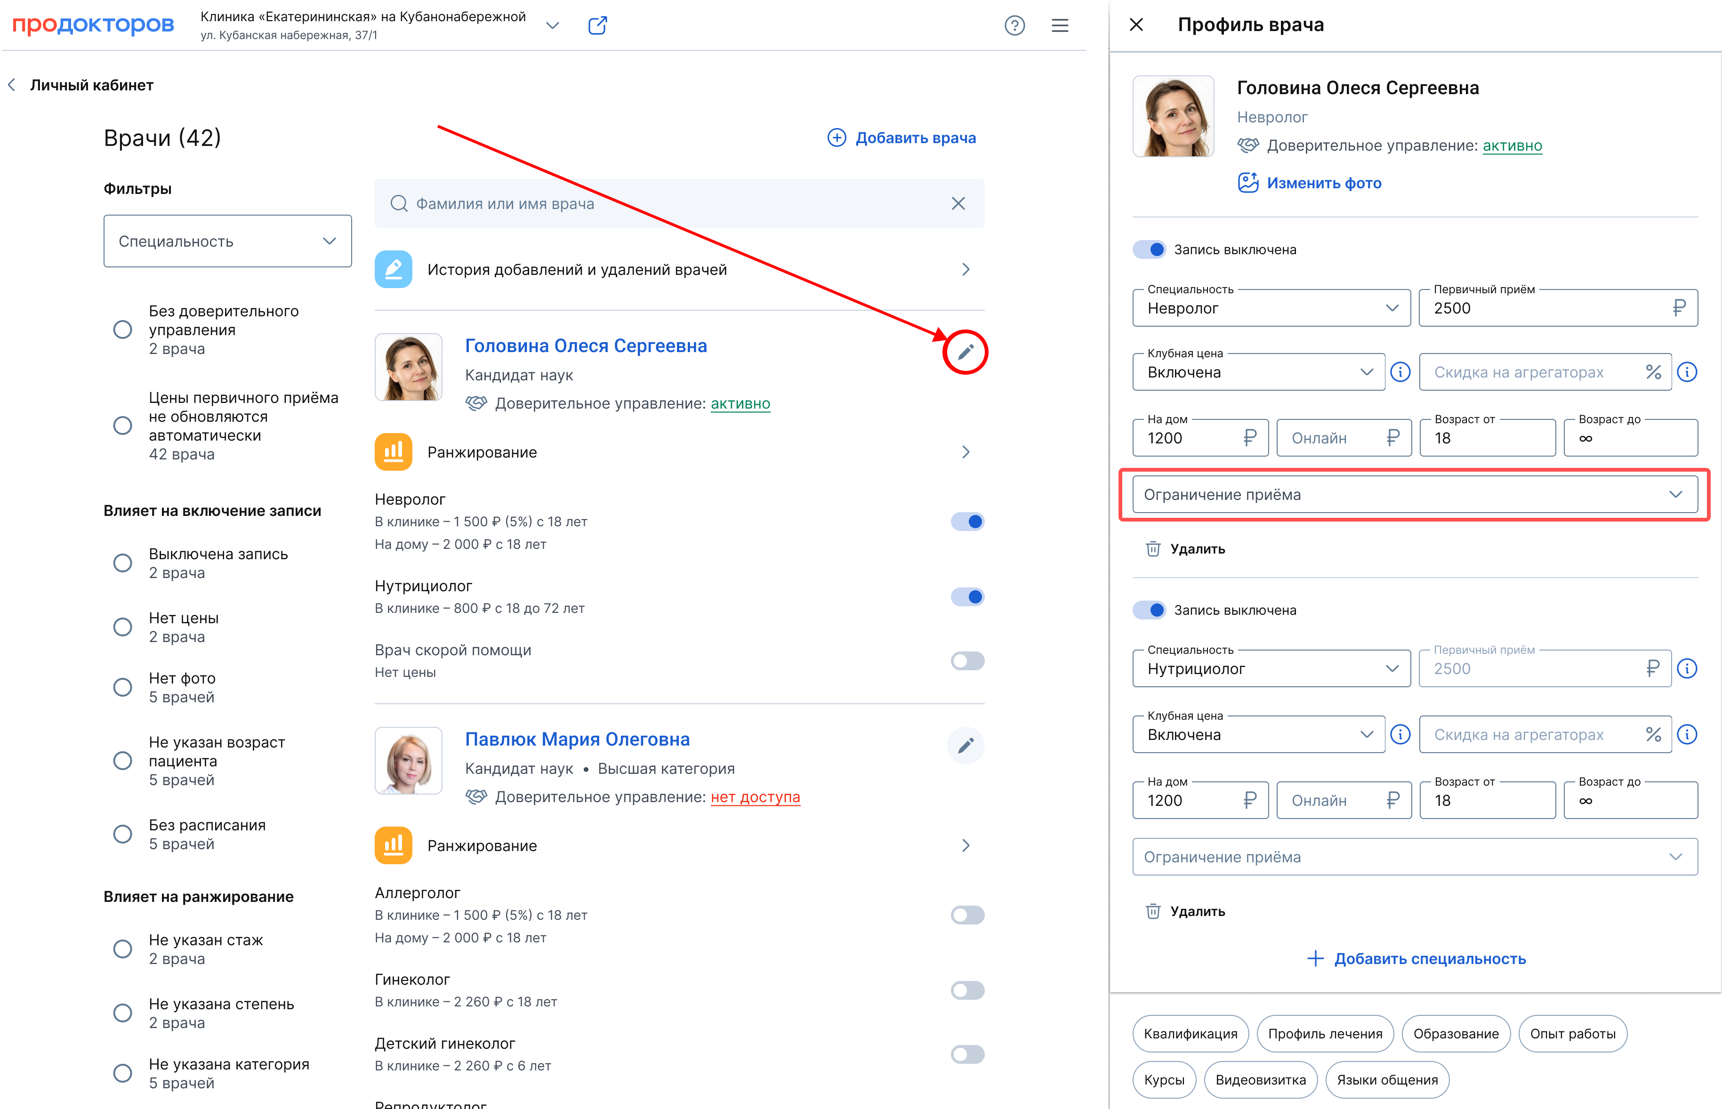Click активно link in profile panel
This screenshot has height=1109, width=1722.
pyautogui.click(x=1512, y=145)
